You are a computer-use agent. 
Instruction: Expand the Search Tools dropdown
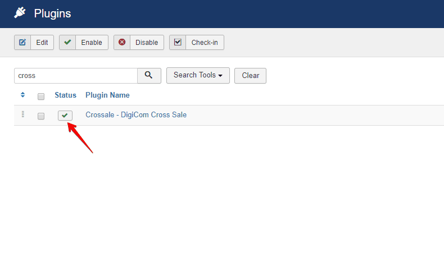[198, 75]
